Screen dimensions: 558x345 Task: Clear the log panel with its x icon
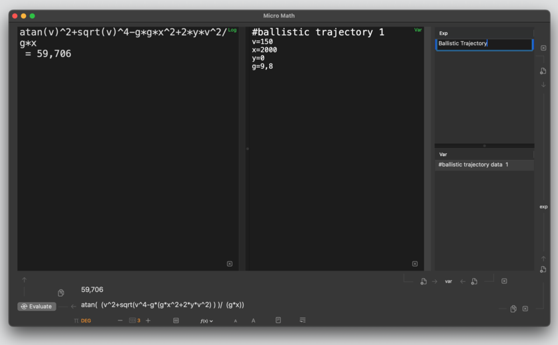tap(230, 263)
